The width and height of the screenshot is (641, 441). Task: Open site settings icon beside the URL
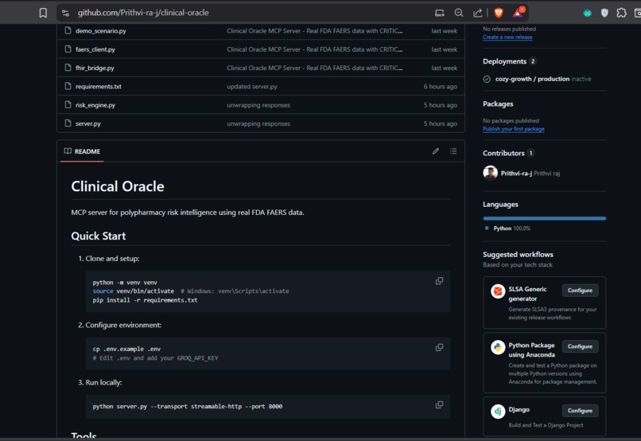[x=65, y=13]
